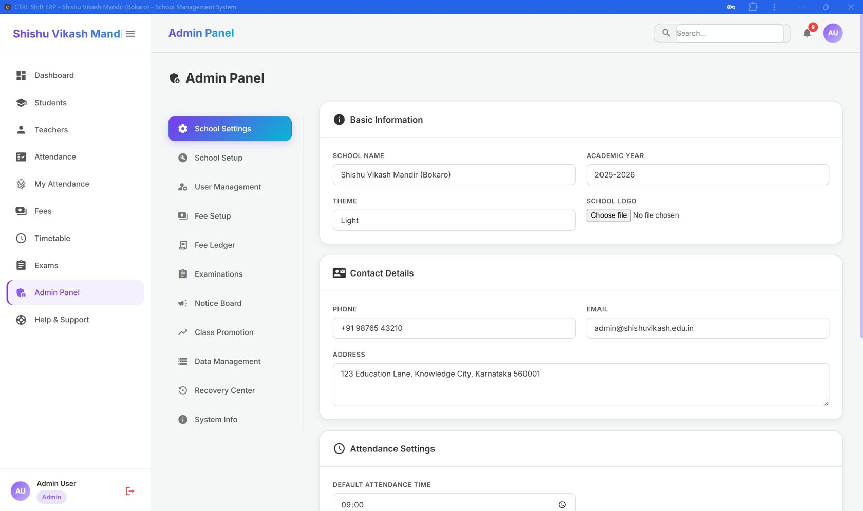Click the Dashboard grid icon
The height and width of the screenshot is (511, 863).
[21, 75]
